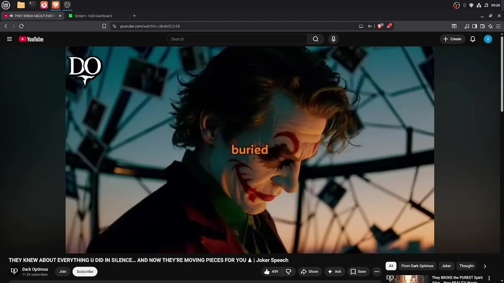This screenshot has height=283, width=504.
Task: Click the send arrow icon in address bar
Action: coord(370,26)
